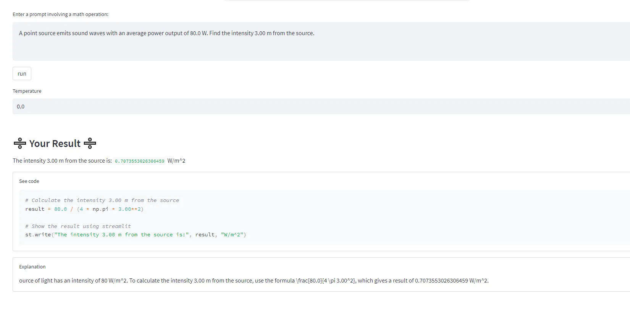Click the explanation paragraph text
Image resolution: width=630 pixels, height=315 pixels.
click(254, 281)
